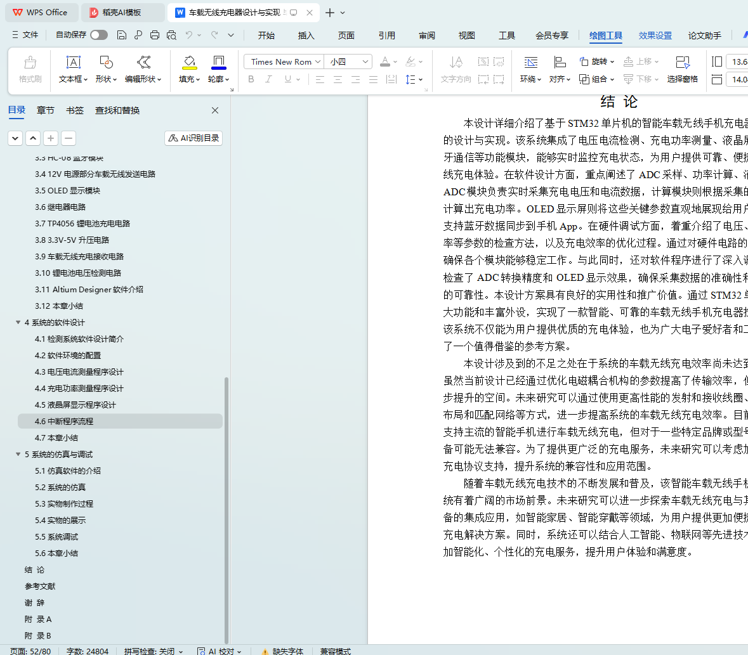This screenshot has height=655, width=748.
Task: Select the shapes (形状) tool icon
Action: (x=106, y=62)
